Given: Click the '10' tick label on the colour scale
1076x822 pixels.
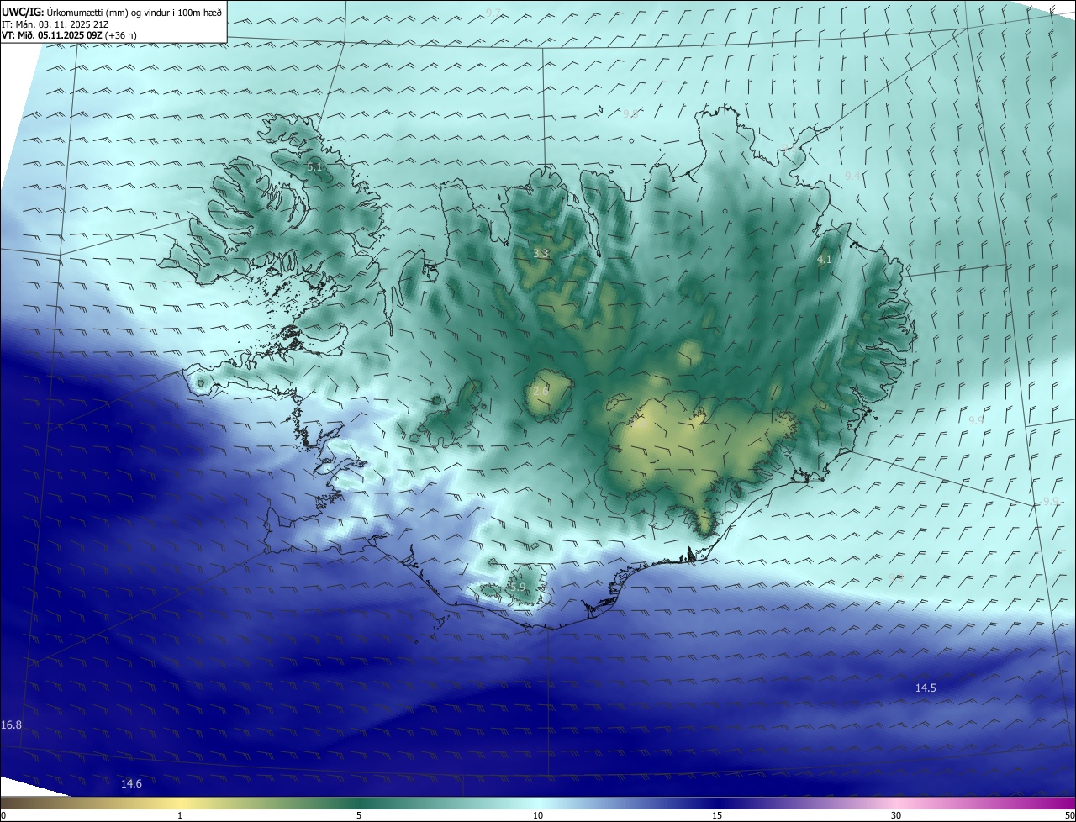Looking at the screenshot, I should (538, 815).
